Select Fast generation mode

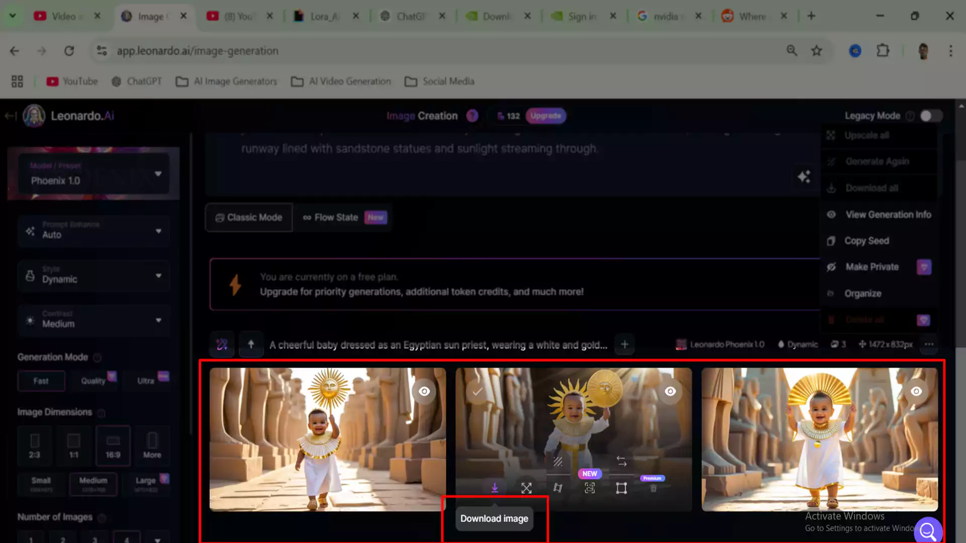coord(41,381)
